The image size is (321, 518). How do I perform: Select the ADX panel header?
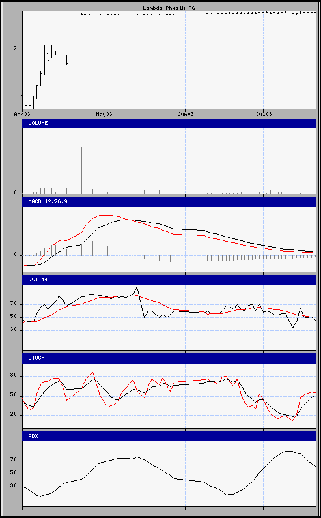pyautogui.click(x=169, y=436)
